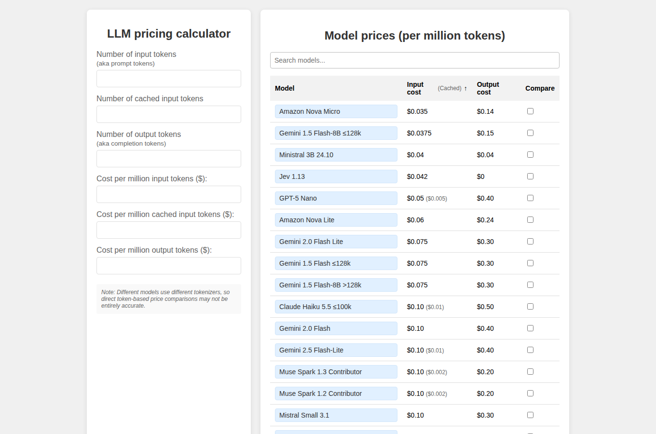This screenshot has width=656, height=434.
Task: Choose the Gemini 1.5 Flash-8B >128k model
Action: pos(336,285)
